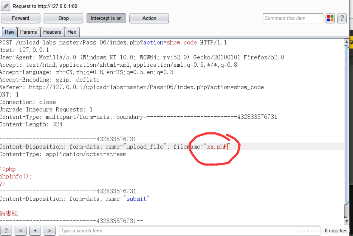Click the phpinfo(); payload line
Image resolution: width=353 pixels, height=236 pixels.
tap(16, 176)
